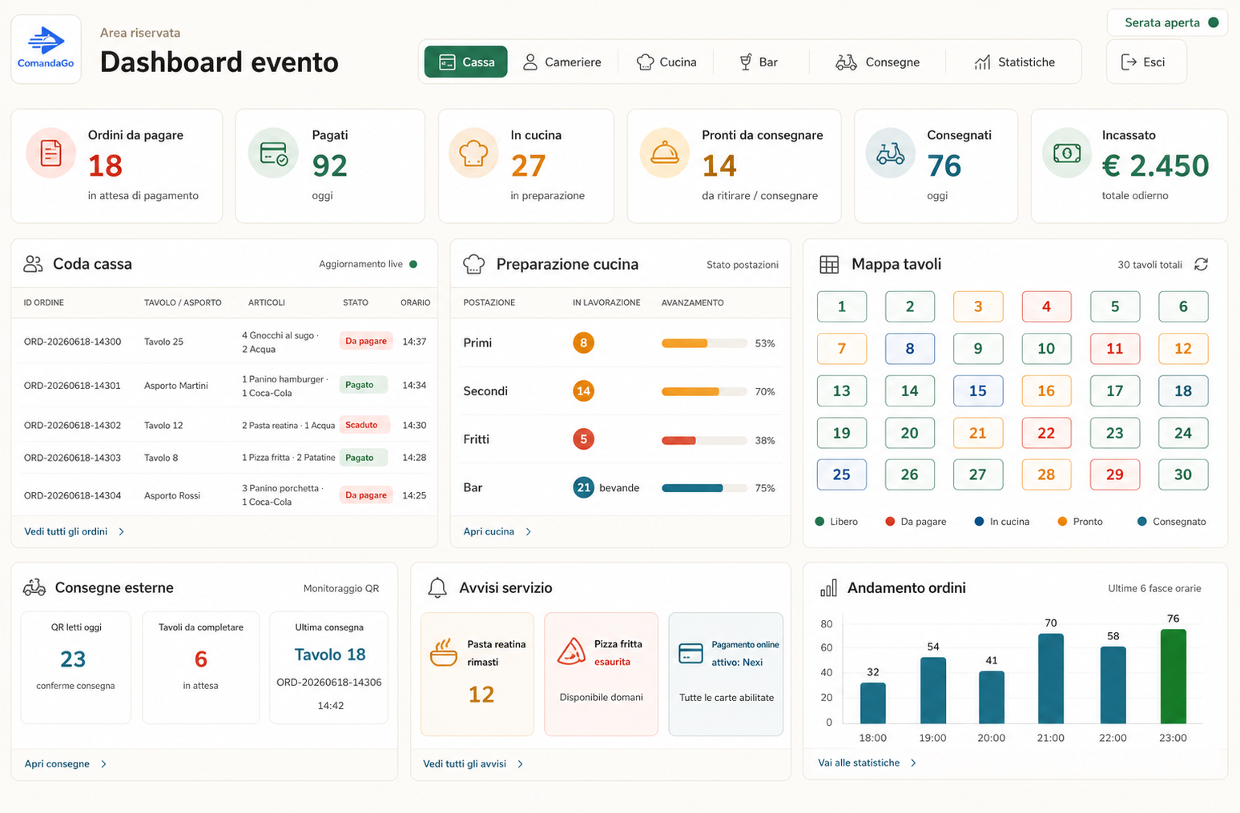1240x813 pixels.
Task: Click the Primi progress bar at 53%
Action: 704,343
